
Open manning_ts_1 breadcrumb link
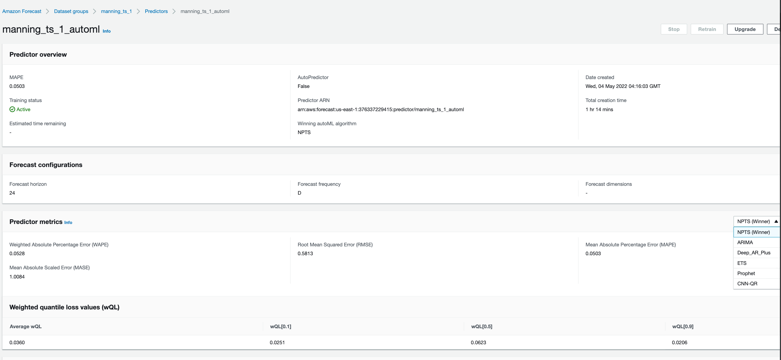116,11
